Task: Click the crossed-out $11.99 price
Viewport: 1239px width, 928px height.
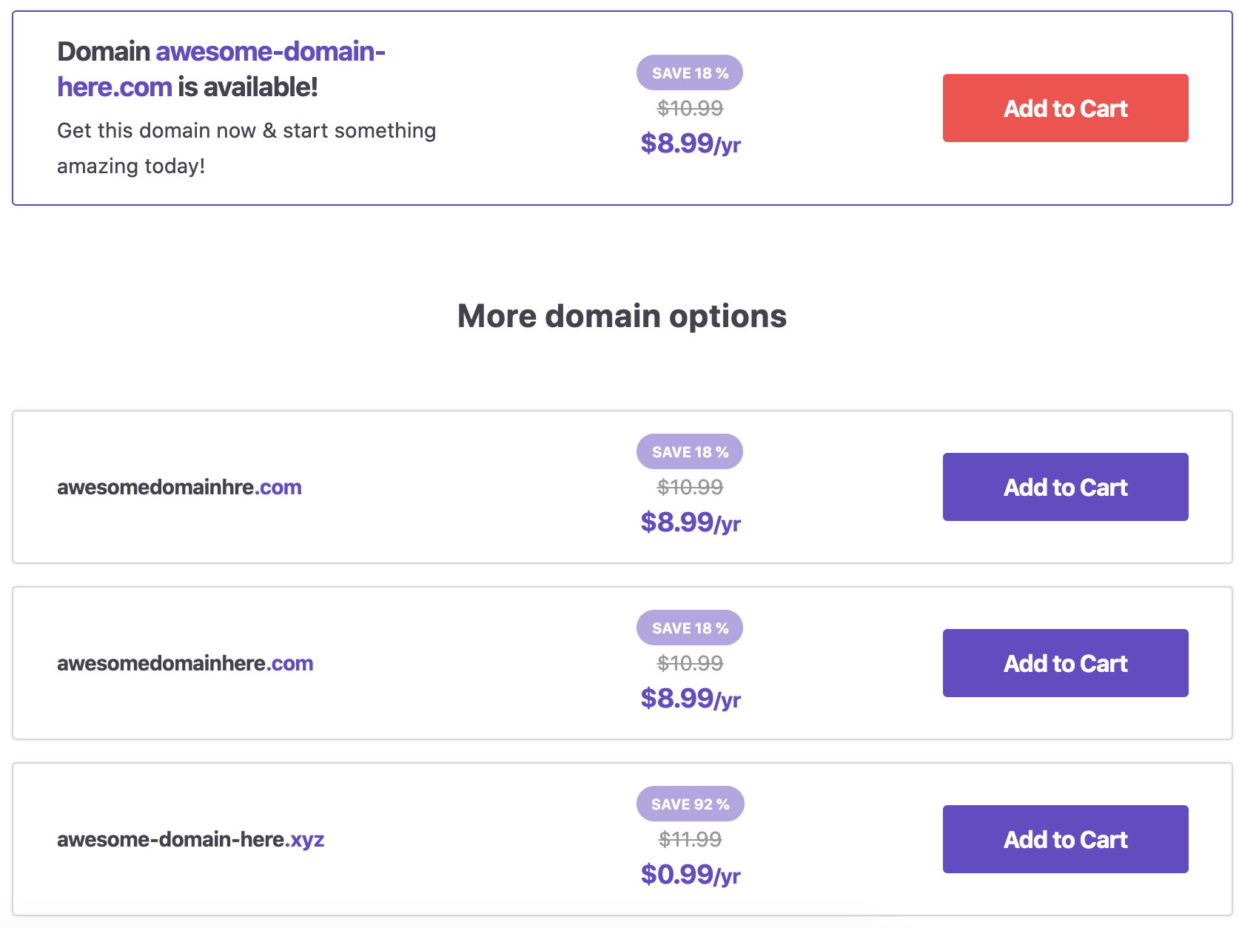Action: tap(690, 839)
